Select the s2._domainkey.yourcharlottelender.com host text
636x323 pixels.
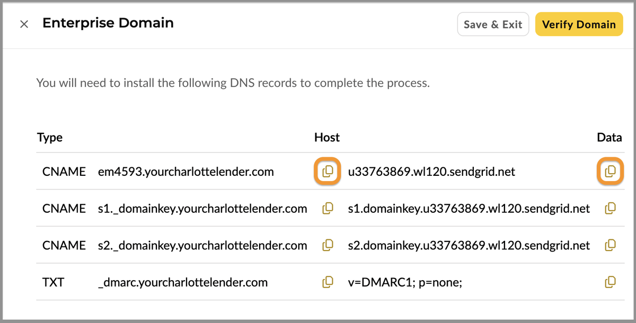coord(203,245)
